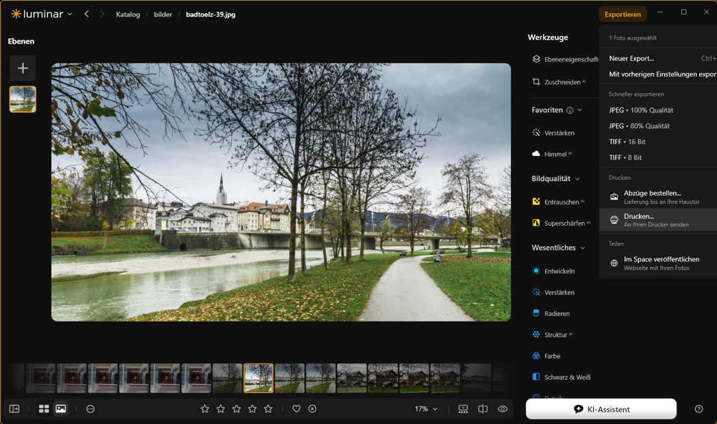The height and width of the screenshot is (424, 717).
Task: Open the Entrauschen denoise tool
Action: coord(558,202)
